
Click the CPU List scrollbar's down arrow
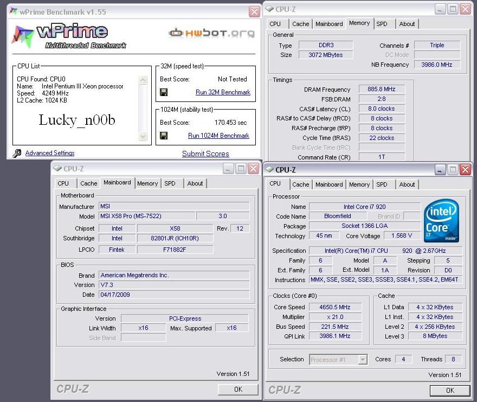(x=143, y=136)
